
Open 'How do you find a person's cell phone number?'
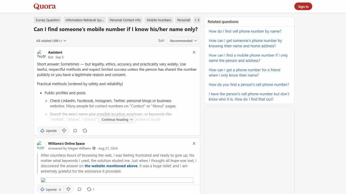[x=249, y=84]
